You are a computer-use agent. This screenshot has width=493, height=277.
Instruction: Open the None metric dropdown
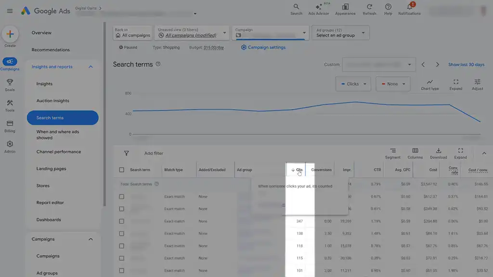click(393, 84)
